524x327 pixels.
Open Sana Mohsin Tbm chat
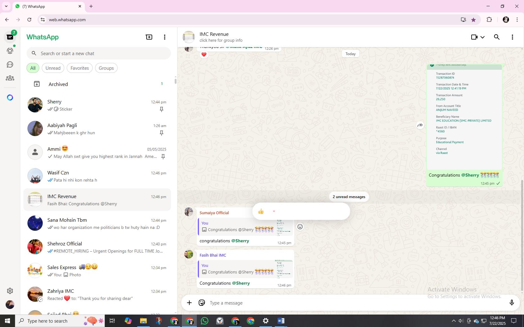(x=97, y=224)
